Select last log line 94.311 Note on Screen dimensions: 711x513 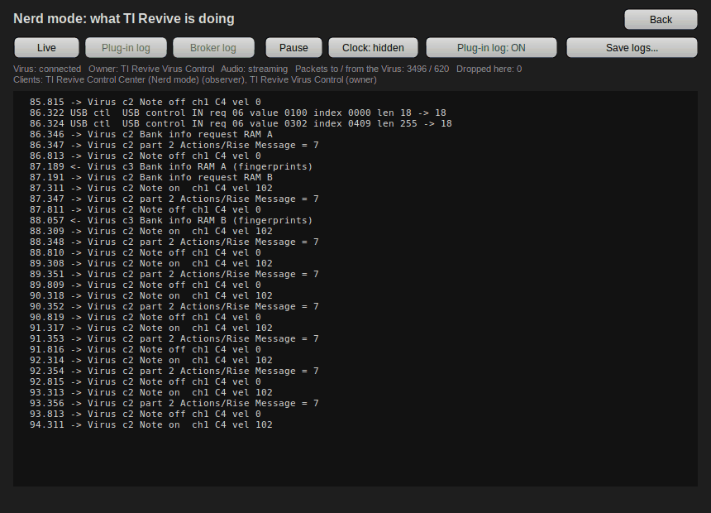point(151,425)
